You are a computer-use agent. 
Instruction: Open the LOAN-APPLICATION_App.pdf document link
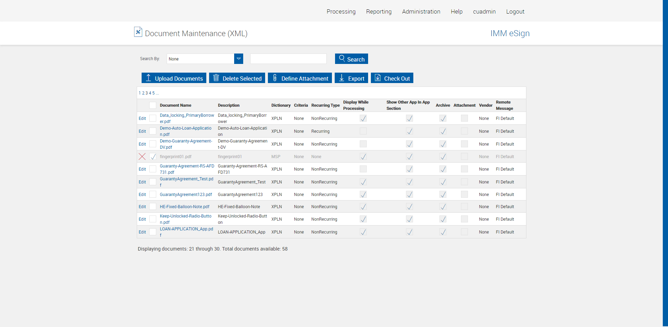tap(186, 229)
